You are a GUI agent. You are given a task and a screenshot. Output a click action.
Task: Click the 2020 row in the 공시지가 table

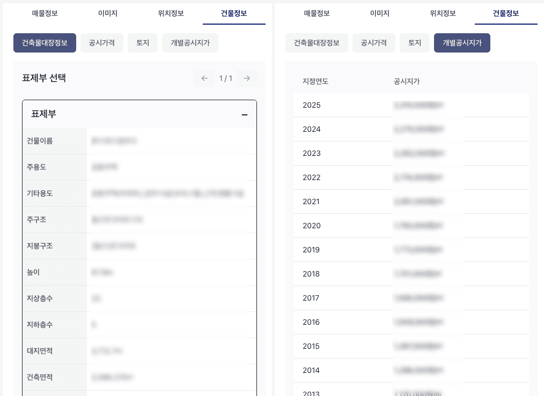tap(411, 226)
